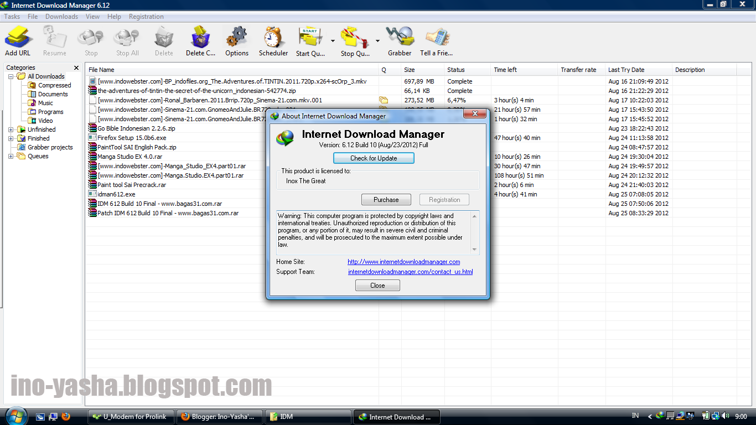Click the Add URL toolbar icon
756x425 pixels.
(x=18, y=41)
